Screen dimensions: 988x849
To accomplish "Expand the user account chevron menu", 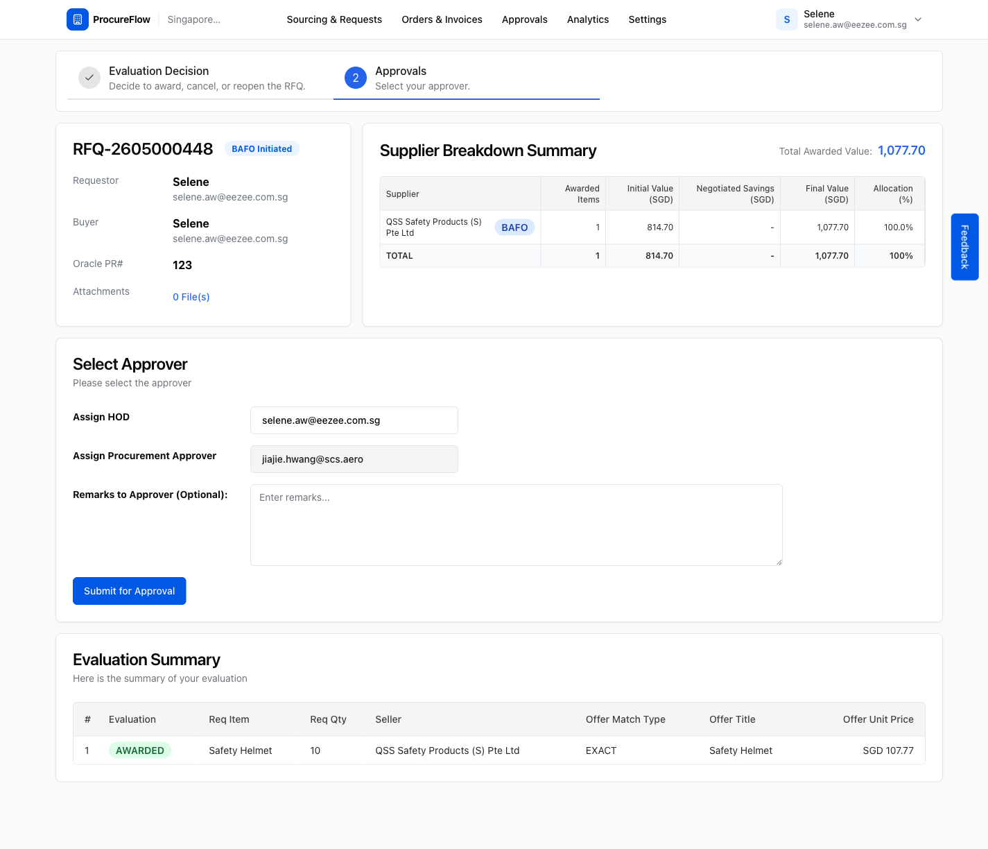I will [x=918, y=19].
